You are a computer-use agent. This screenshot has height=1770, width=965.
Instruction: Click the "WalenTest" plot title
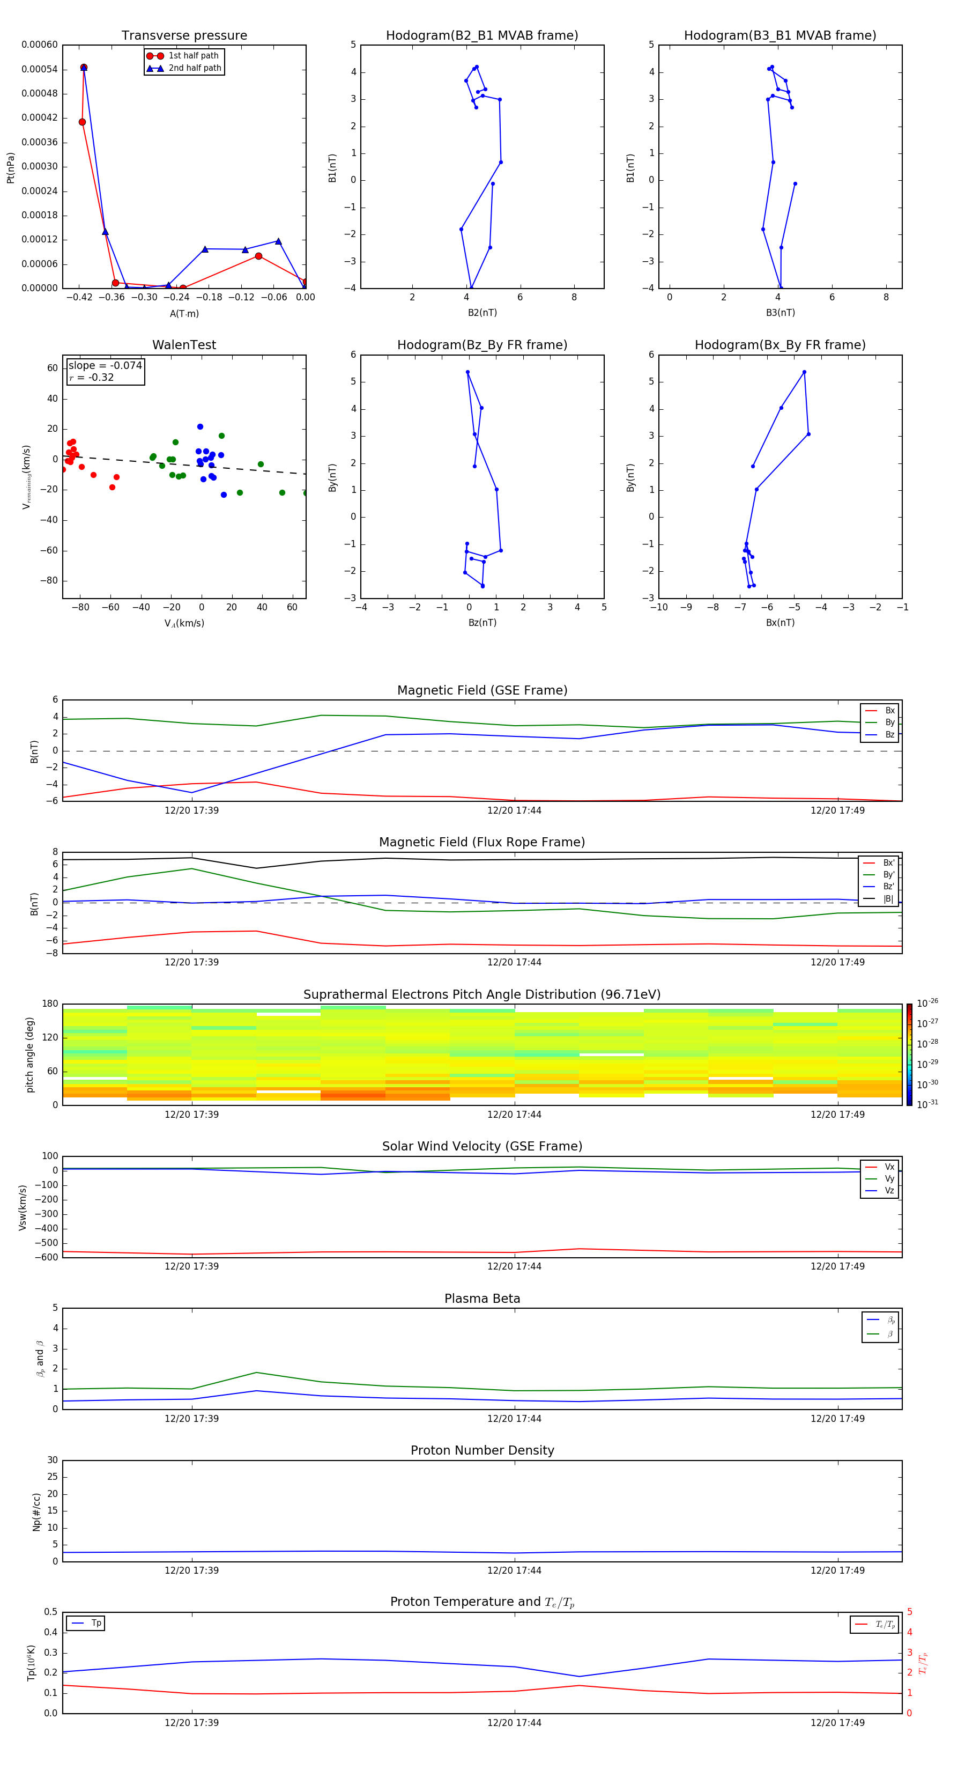pyautogui.click(x=184, y=345)
